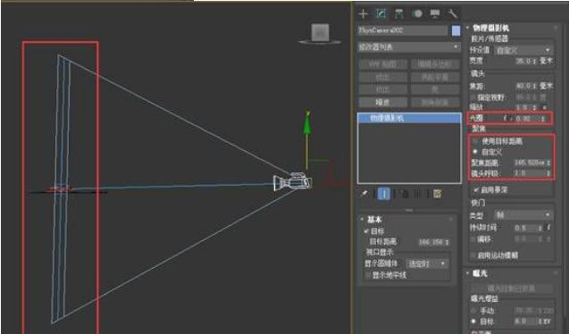Image resolution: width=569 pixels, height=334 pixels.
Task: Toggle the 目标 checkbox in 基本 rollout
Action: click(x=366, y=231)
